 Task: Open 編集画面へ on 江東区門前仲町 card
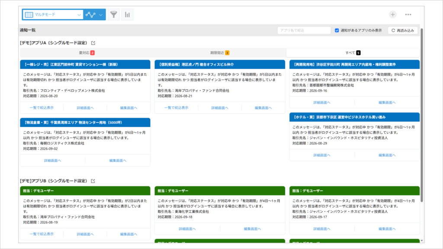[128, 107]
